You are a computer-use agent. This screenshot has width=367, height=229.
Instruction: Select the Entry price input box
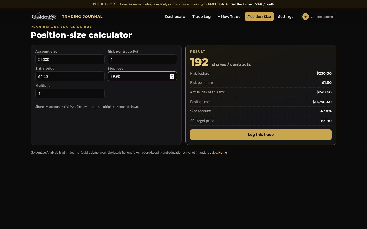click(70, 76)
